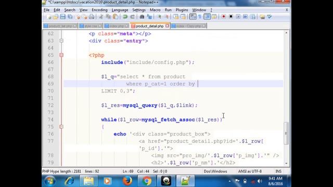333x187 pixels.
Task: Close the product_detail.php tab with red X
Action: tap(167, 26)
